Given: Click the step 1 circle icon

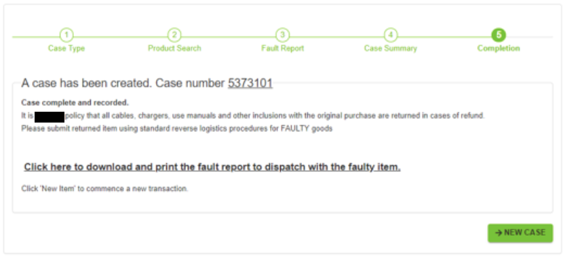Looking at the screenshot, I should pos(66,35).
